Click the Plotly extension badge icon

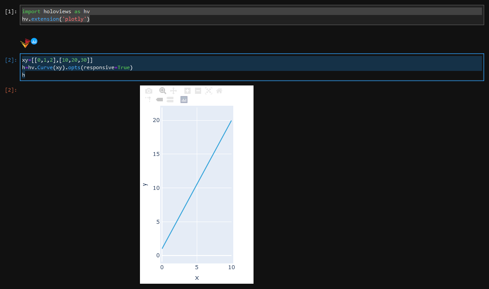point(34,41)
